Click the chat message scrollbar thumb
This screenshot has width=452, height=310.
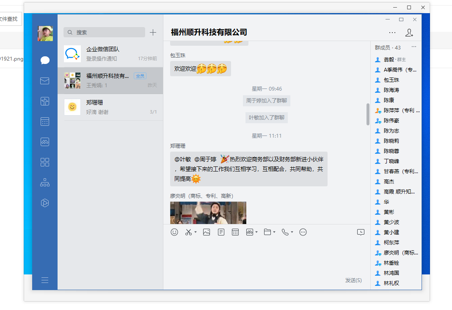pyautogui.click(x=368, y=114)
